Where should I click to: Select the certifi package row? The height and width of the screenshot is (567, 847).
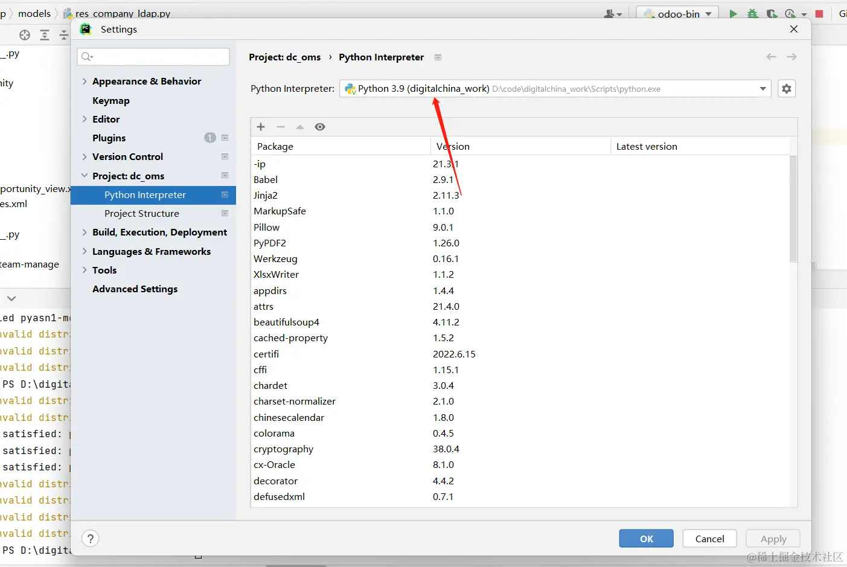tap(520, 354)
